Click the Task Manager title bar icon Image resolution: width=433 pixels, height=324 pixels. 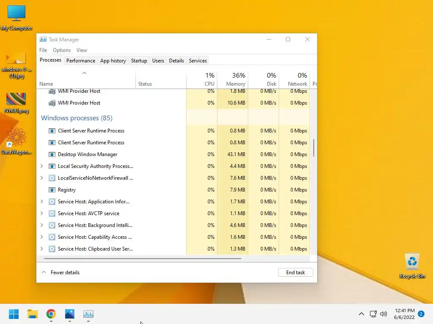click(x=43, y=39)
